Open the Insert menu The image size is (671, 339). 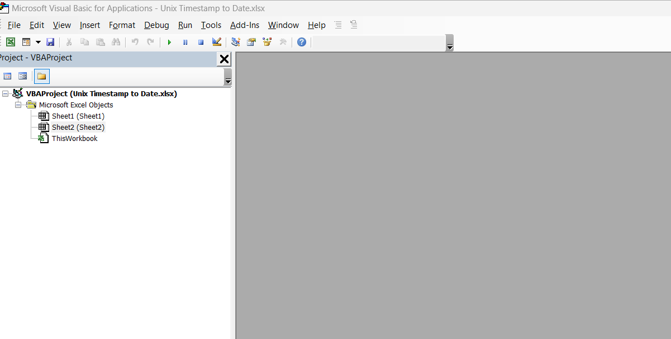(90, 25)
